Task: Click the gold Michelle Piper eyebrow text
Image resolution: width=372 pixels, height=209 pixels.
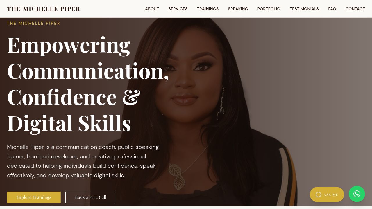Action: 34,23
